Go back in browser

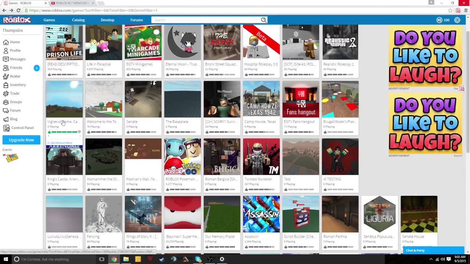(5, 10)
